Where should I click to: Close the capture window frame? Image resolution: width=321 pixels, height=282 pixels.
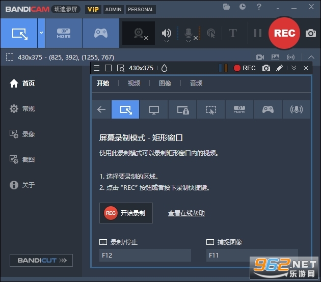[306, 68]
